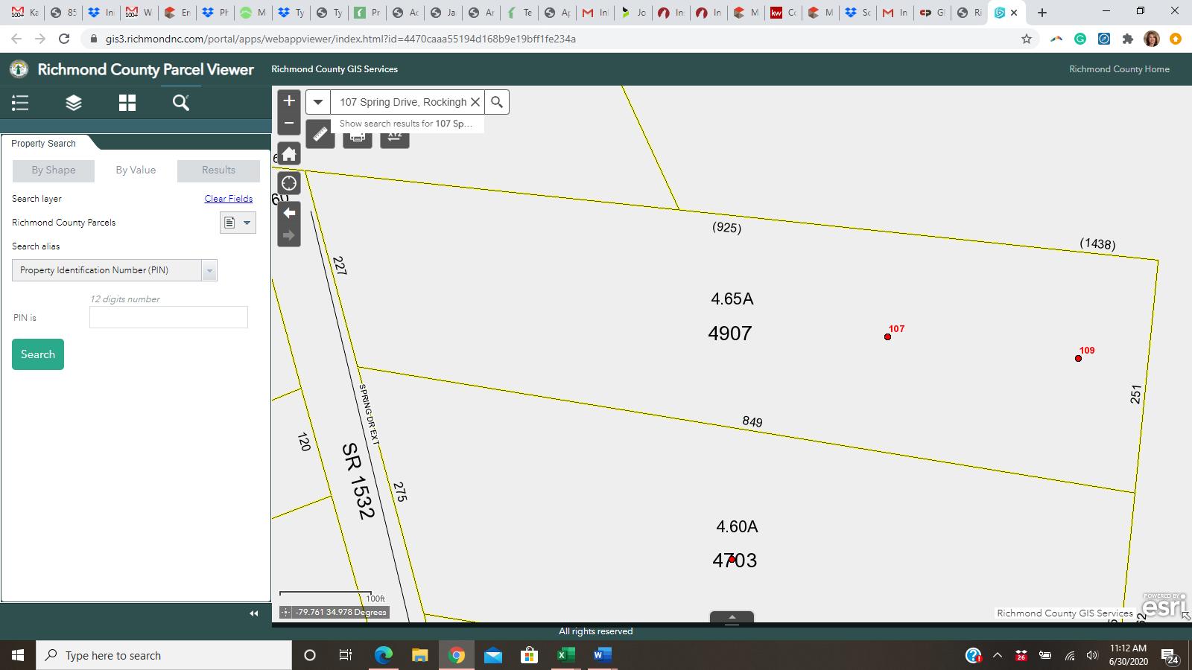This screenshot has height=670, width=1192.
Task: Open the Layer List widget
Action: 74,103
